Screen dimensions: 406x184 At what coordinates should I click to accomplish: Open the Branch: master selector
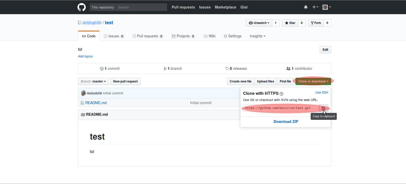point(93,81)
